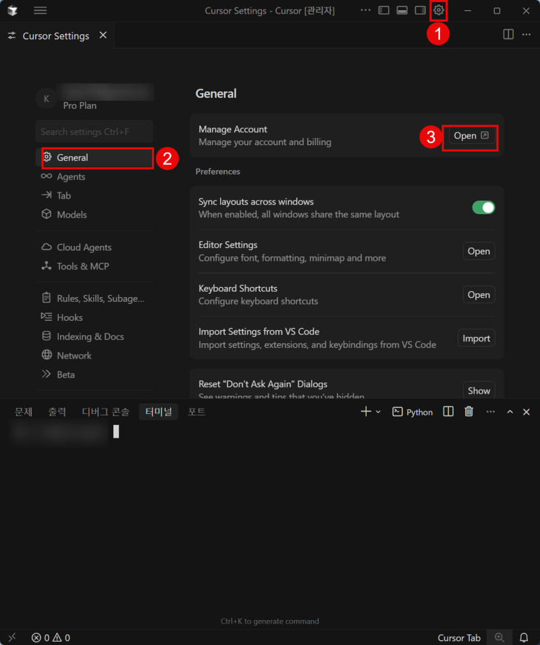
Task: Open the Network settings category
Action: 94,355
